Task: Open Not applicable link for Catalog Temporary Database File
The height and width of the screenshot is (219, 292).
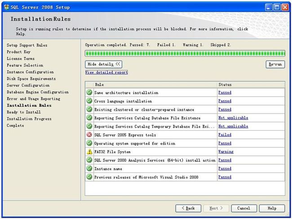Action: point(233,126)
